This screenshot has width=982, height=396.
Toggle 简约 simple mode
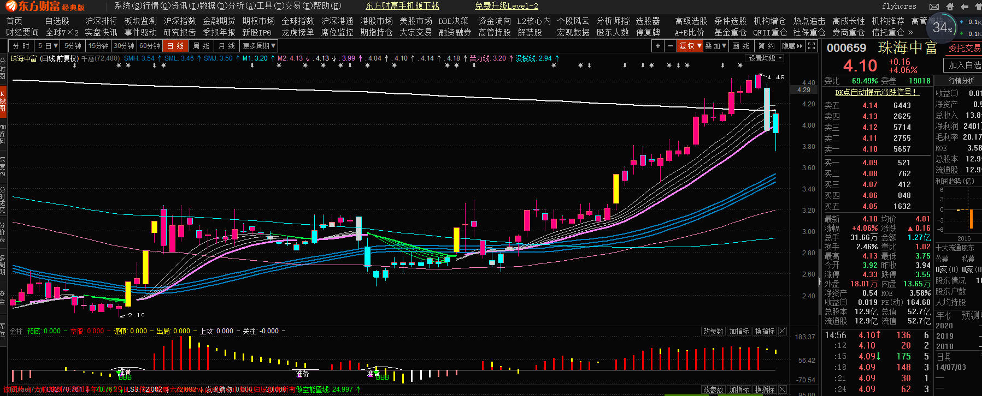pyautogui.click(x=766, y=46)
